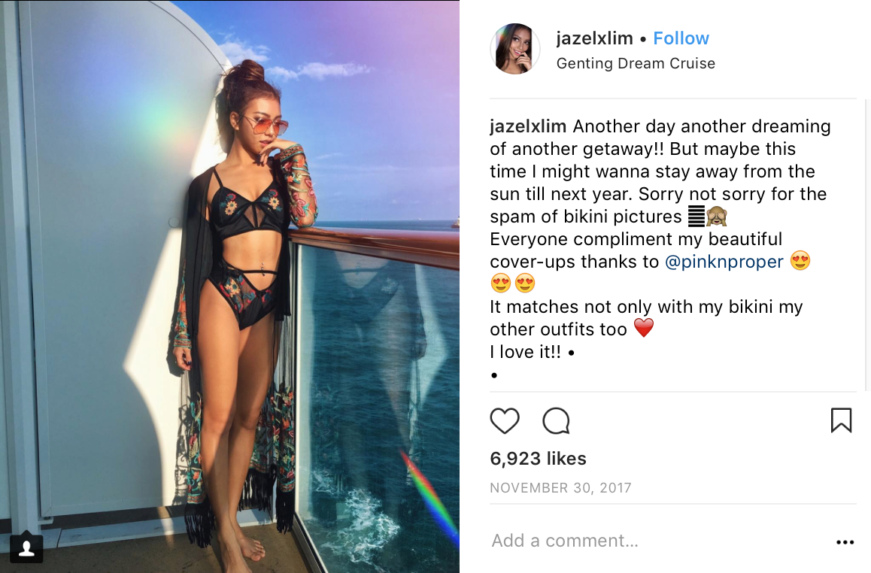The height and width of the screenshot is (573, 871).
Task: Click the caption line 'Everyone compliment my beautiful'
Action: pos(636,239)
